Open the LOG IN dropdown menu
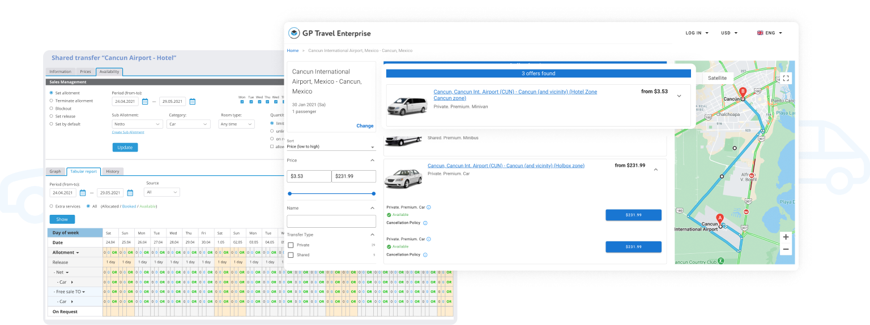 pyautogui.click(x=697, y=33)
